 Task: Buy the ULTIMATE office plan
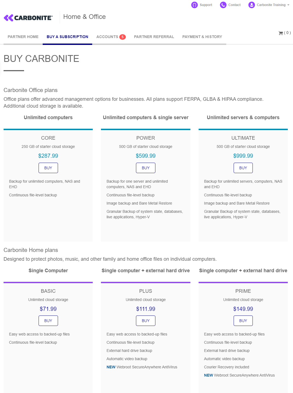[x=243, y=168]
